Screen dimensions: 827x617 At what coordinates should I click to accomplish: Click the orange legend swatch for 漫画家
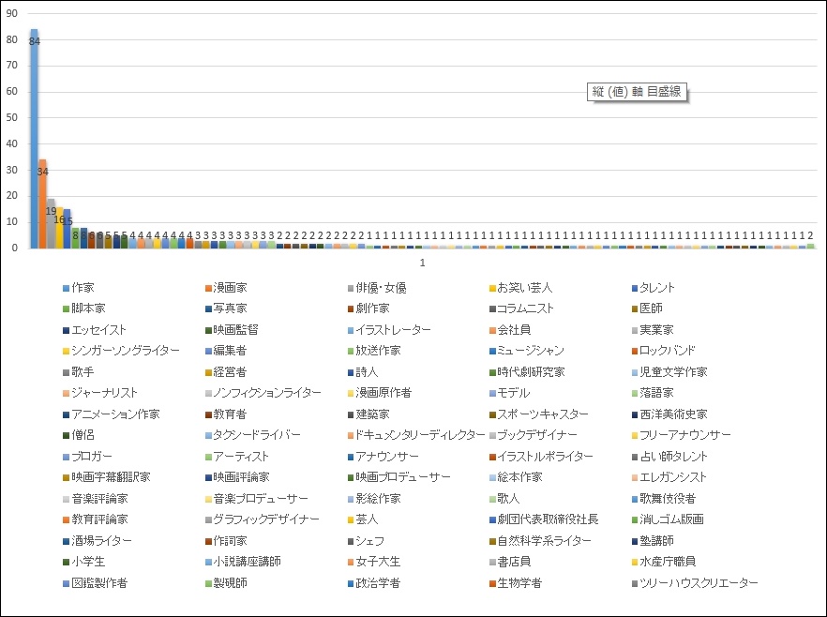pos(208,289)
